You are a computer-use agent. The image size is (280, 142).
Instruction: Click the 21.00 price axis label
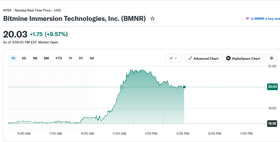click(x=272, y=66)
